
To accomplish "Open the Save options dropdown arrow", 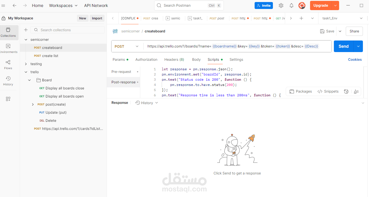I will [x=340, y=31].
